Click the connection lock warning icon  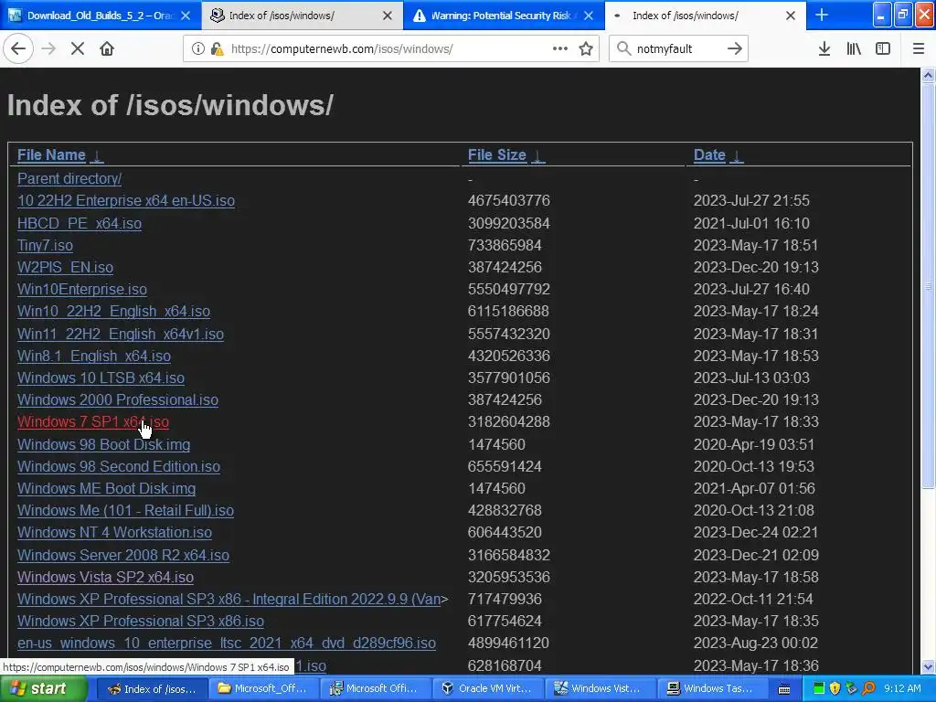coord(217,48)
